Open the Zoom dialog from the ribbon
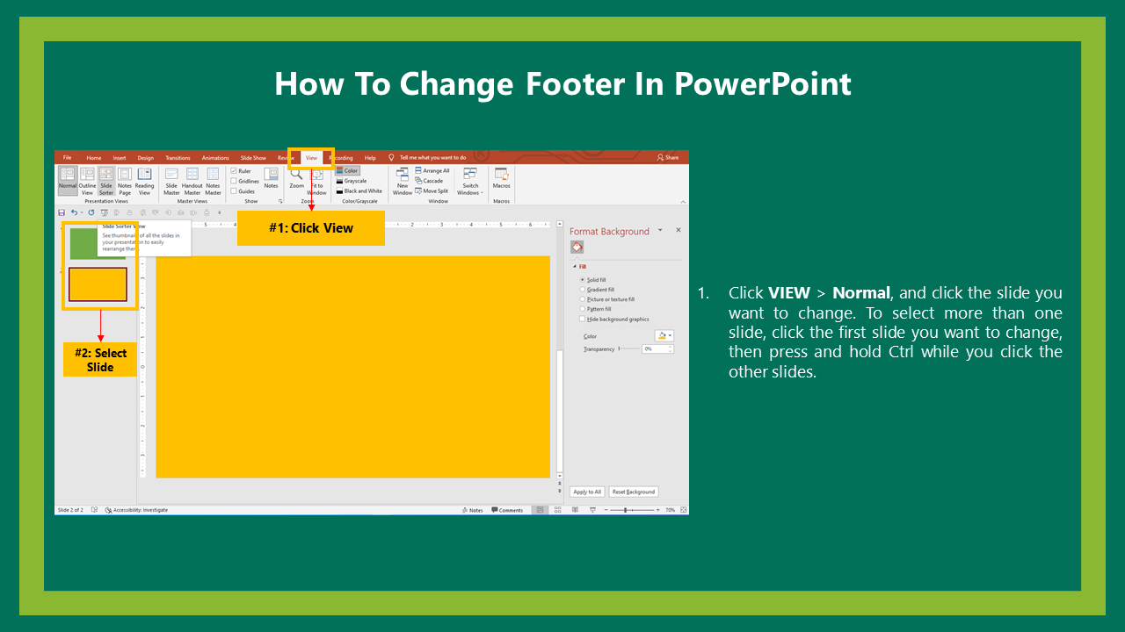This screenshot has width=1125, height=632. (x=296, y=178)
